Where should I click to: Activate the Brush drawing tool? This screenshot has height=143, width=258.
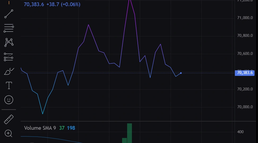[9, 71]
